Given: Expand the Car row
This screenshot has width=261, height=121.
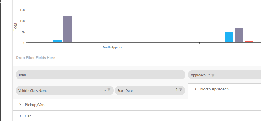Looking at the screenshot, I should click(20, 116).
